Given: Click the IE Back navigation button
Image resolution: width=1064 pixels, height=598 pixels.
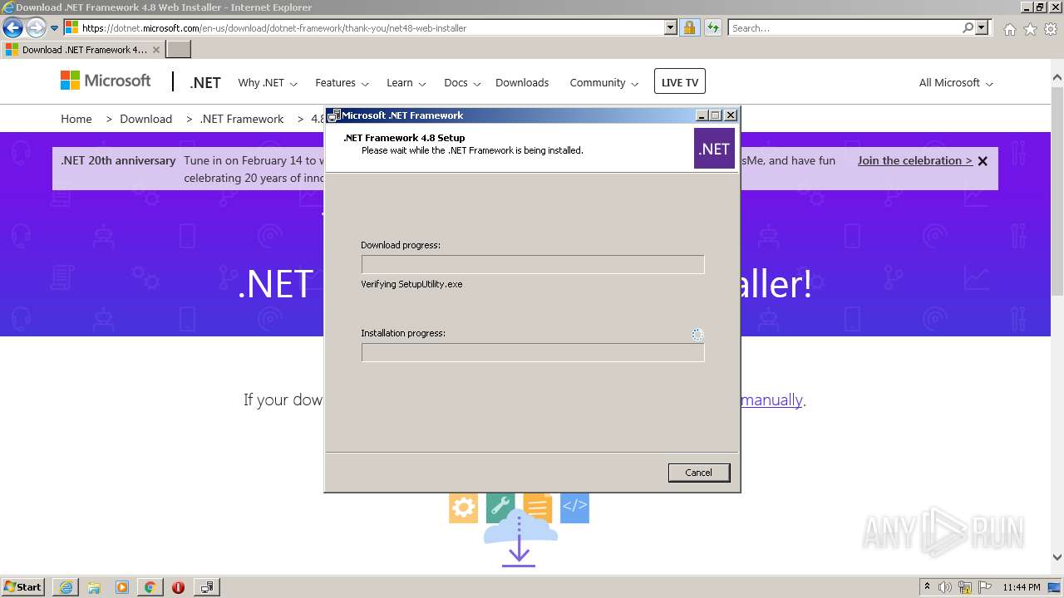Looking at the screenshot, I should coord(12,27).
